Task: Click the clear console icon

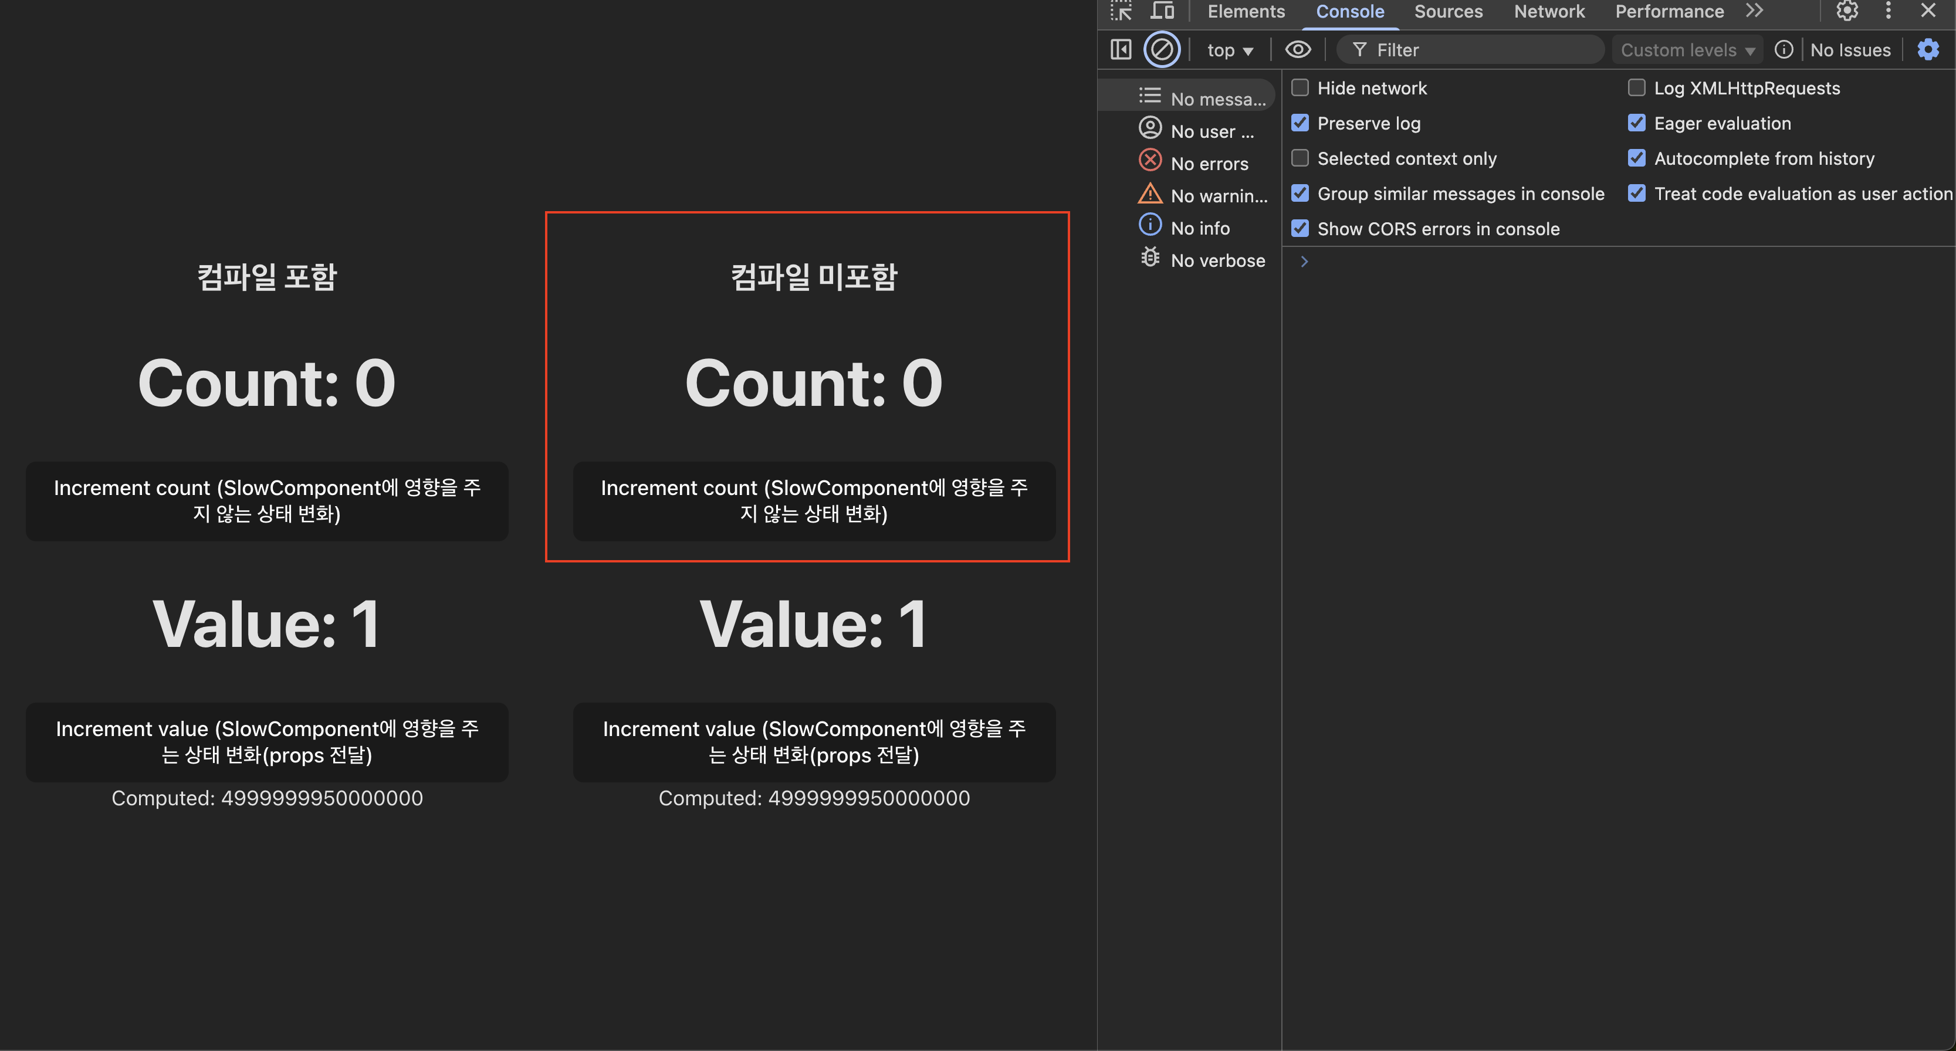Action: click(1162, 50)
